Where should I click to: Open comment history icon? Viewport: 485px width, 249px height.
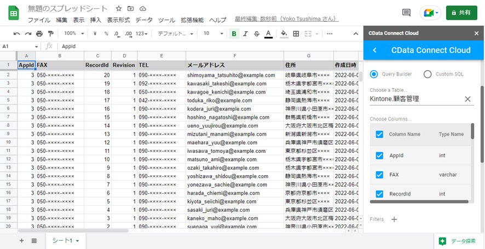[406, 13]
